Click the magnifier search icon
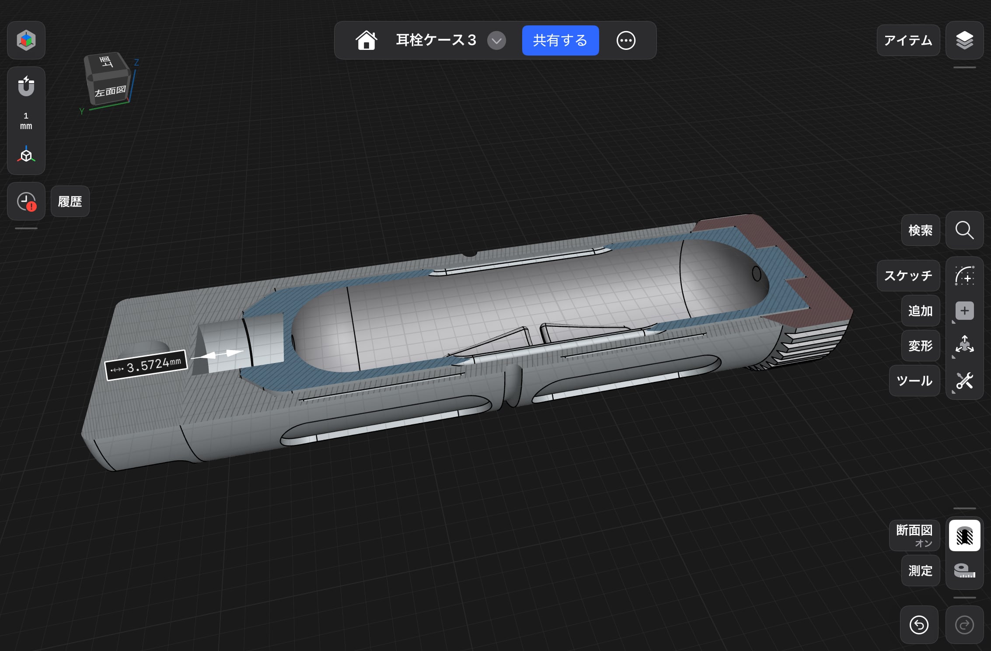 pos(964,230)
